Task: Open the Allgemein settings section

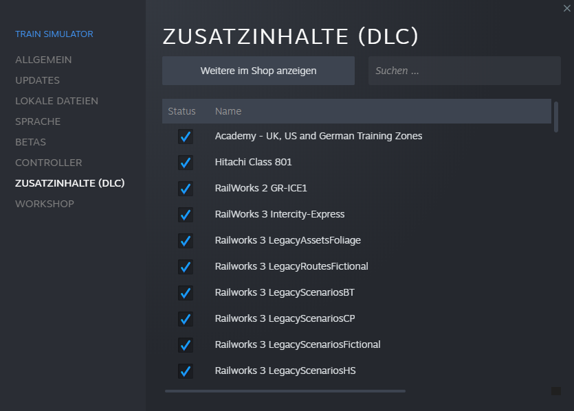Action: [x=43, y=60]
